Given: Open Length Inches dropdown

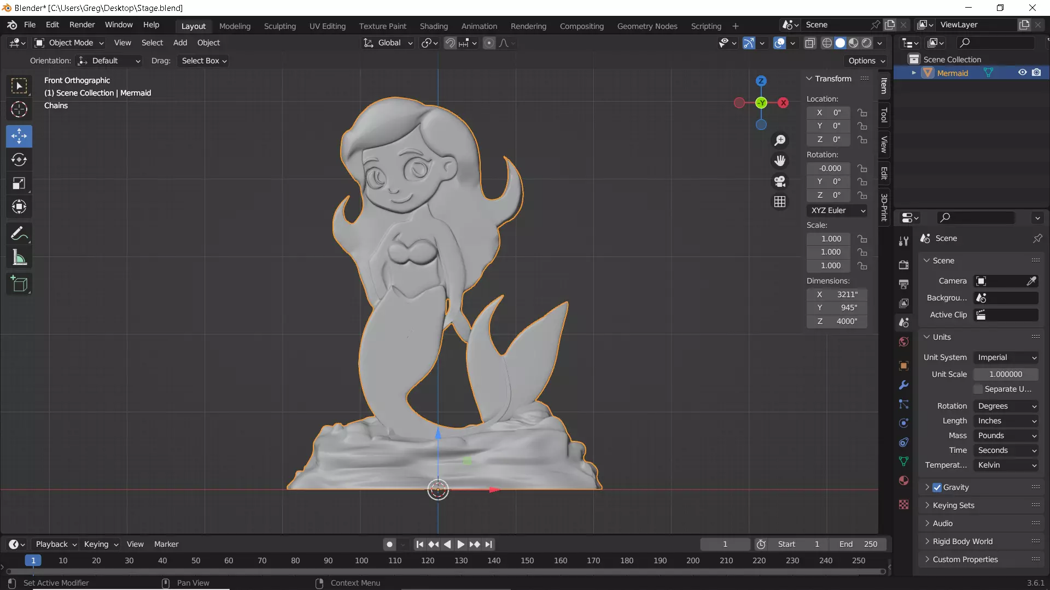Looking at the screenshot, I should point(1006,421).
